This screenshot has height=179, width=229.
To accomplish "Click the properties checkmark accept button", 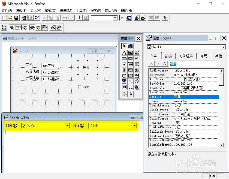I will [x=158, y=64].
